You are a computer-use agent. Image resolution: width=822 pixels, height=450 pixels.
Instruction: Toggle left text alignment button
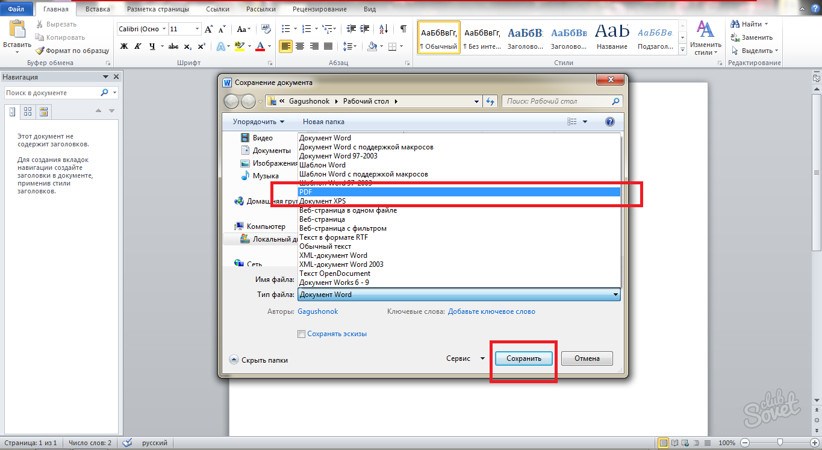pos(285,46)
